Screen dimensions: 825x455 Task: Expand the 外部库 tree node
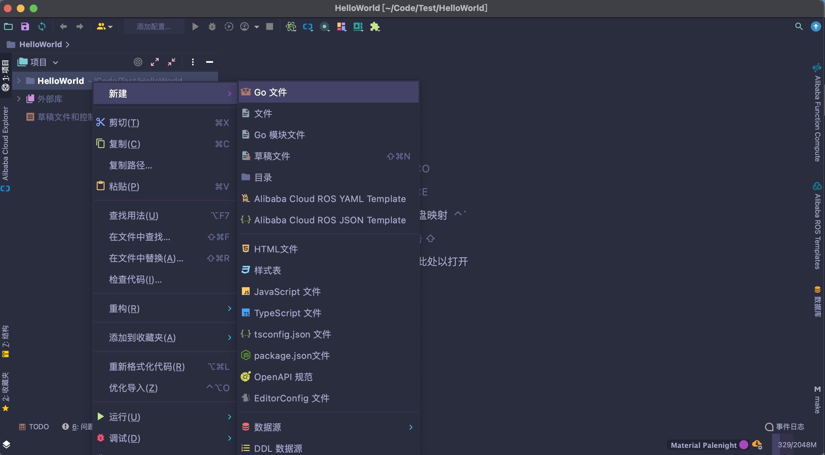pyautogui.click(x=19, y=99)
